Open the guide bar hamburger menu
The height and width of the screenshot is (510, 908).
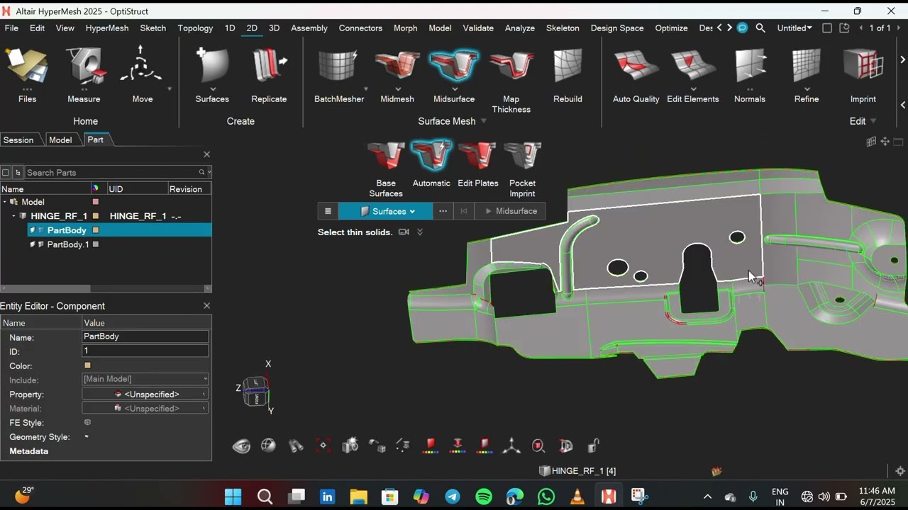point(328,211)
